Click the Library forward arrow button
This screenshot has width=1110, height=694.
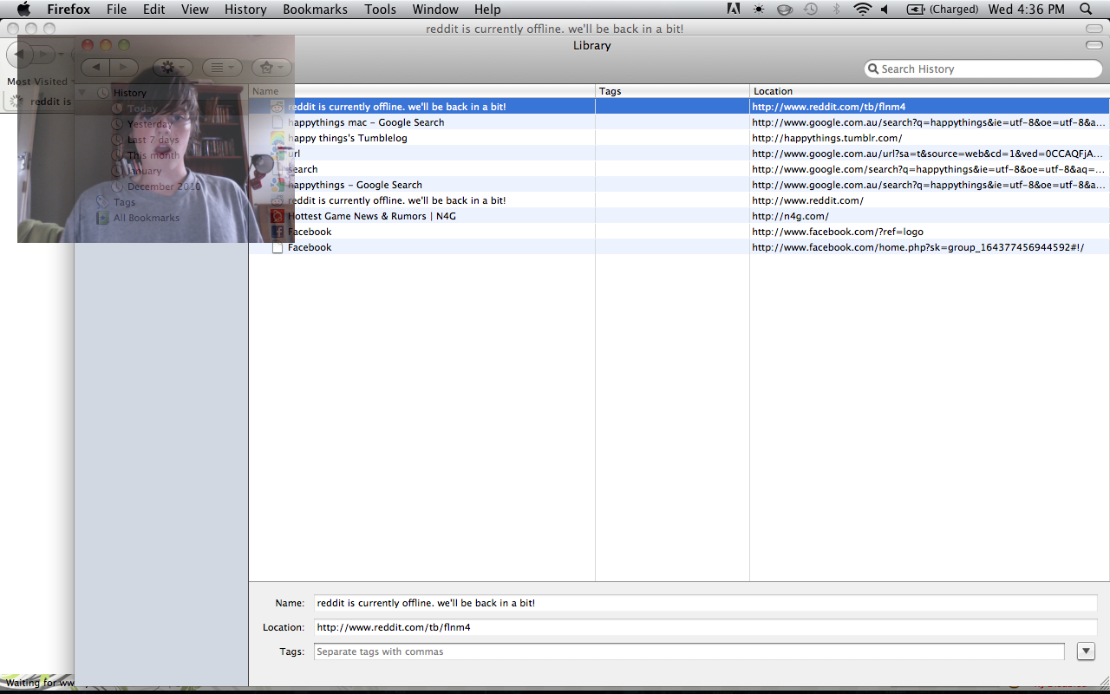123,67
